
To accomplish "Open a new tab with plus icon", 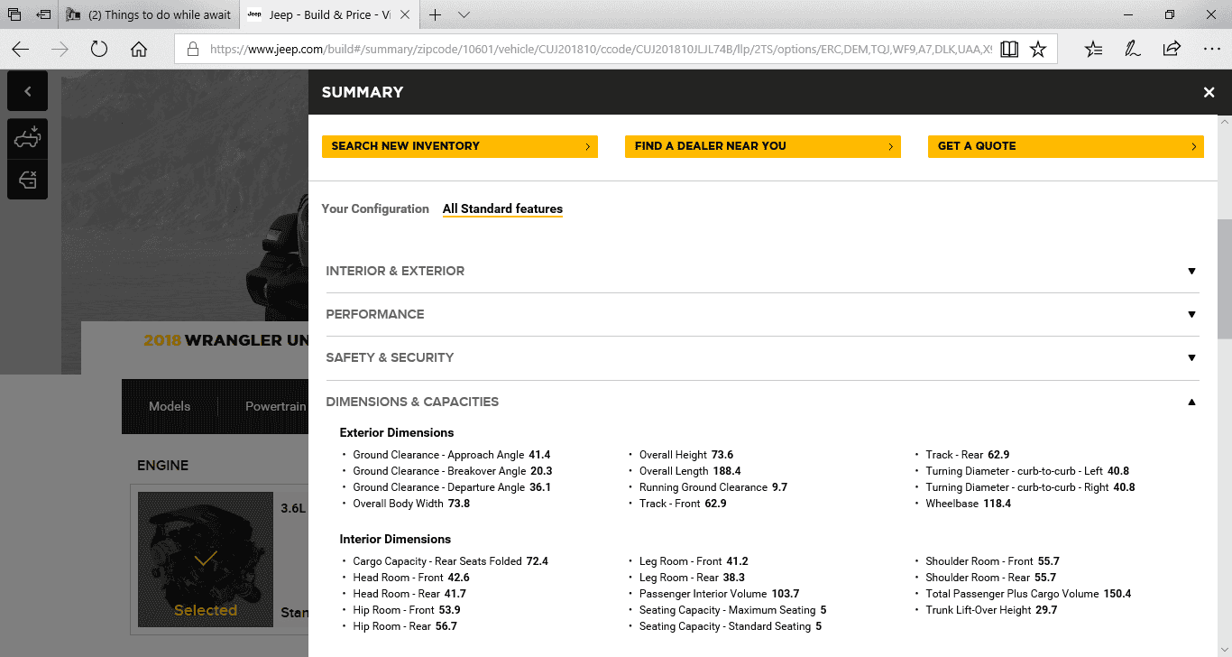I will tap(436, 14).
